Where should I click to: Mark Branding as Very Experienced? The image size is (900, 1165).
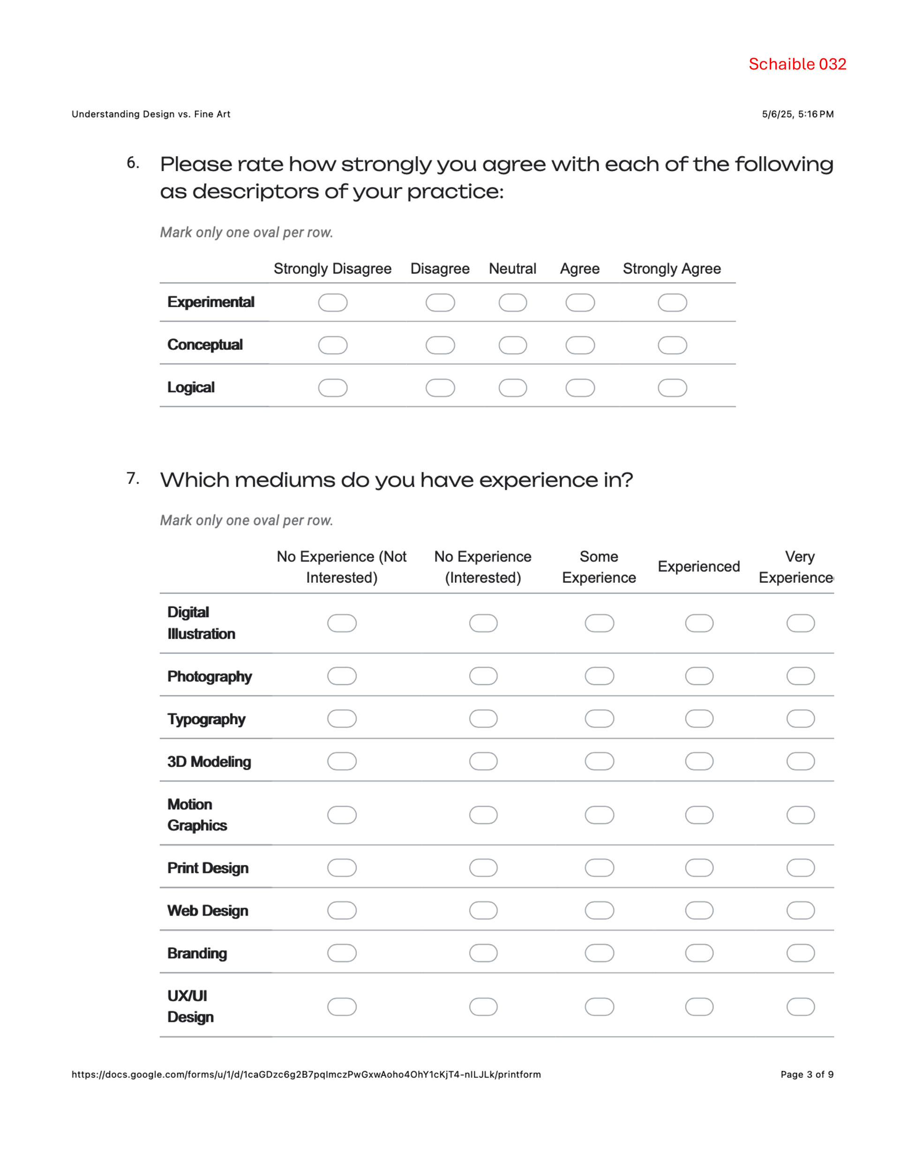point(800,953)
